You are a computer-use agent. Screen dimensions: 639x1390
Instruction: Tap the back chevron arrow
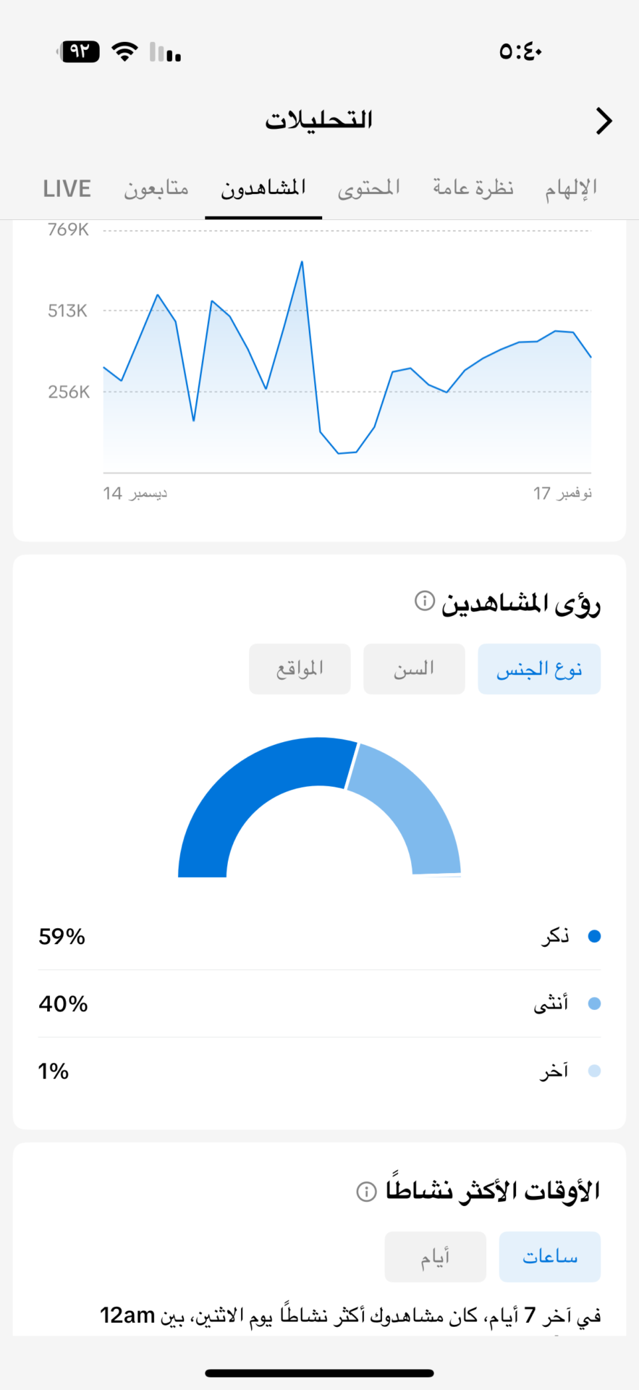[604, 121]
